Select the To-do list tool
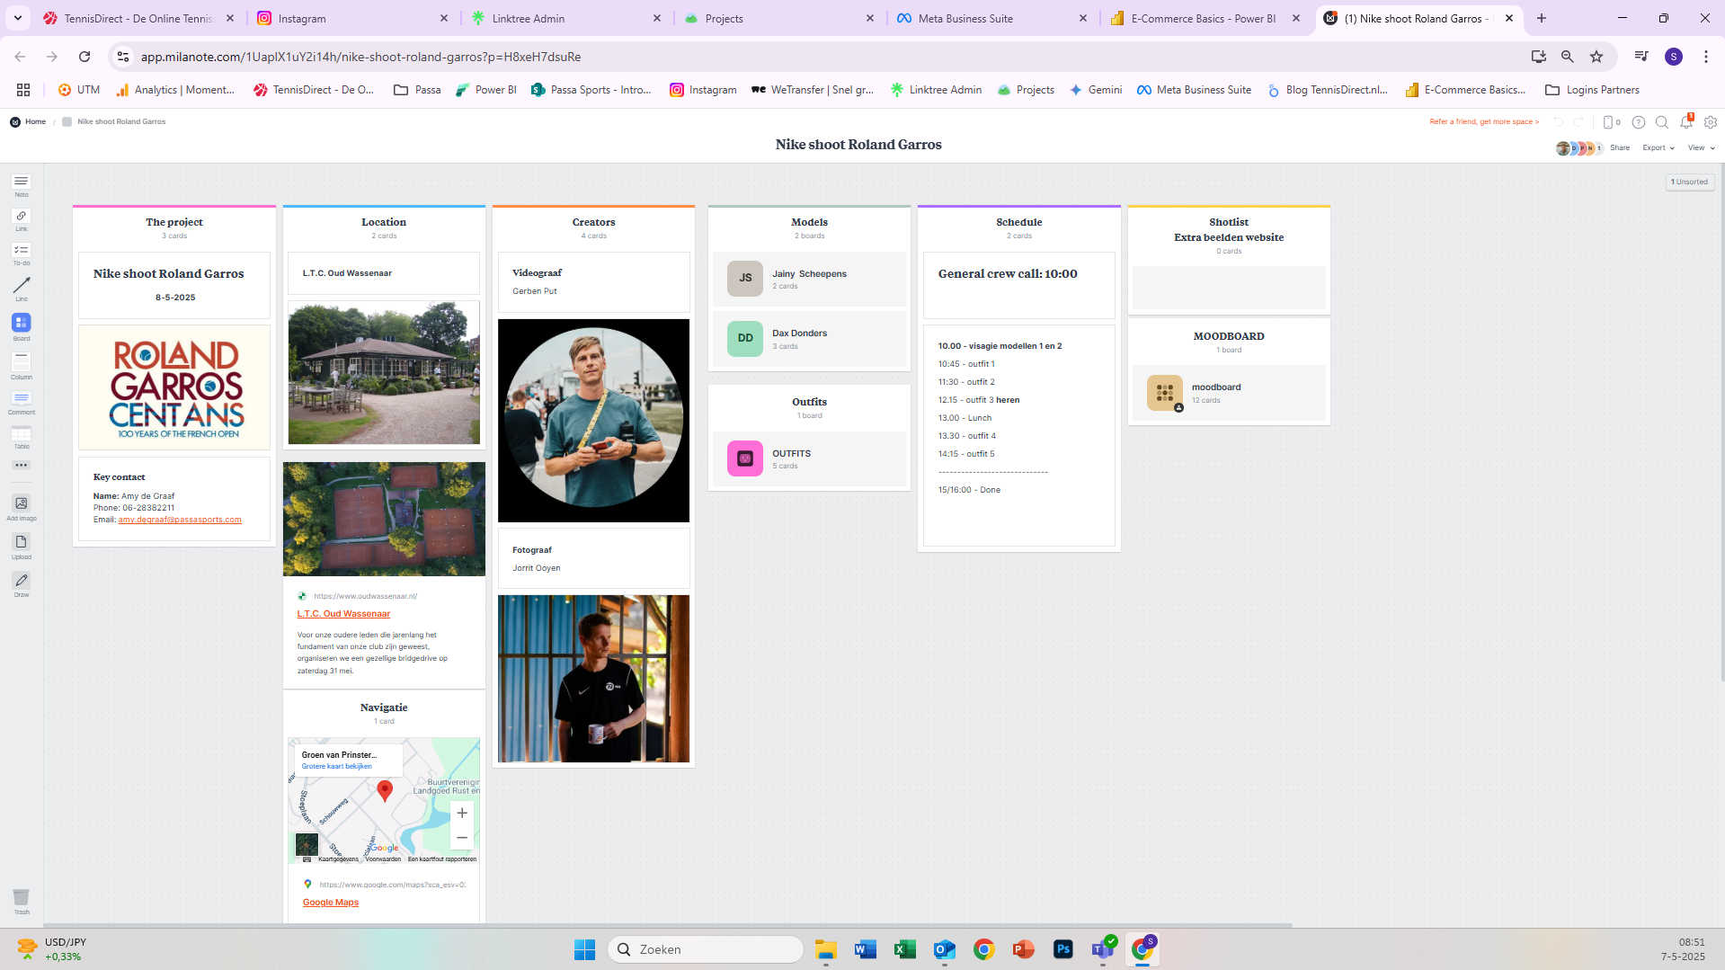Image resolution: width=1725 pixels, height=970 pixels. click(x=22, y=251)
